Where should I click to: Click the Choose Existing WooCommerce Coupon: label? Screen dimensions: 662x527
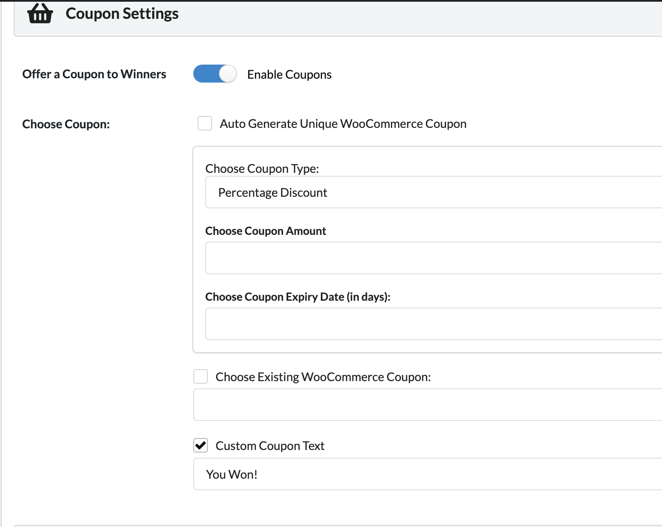pos(323,377)
